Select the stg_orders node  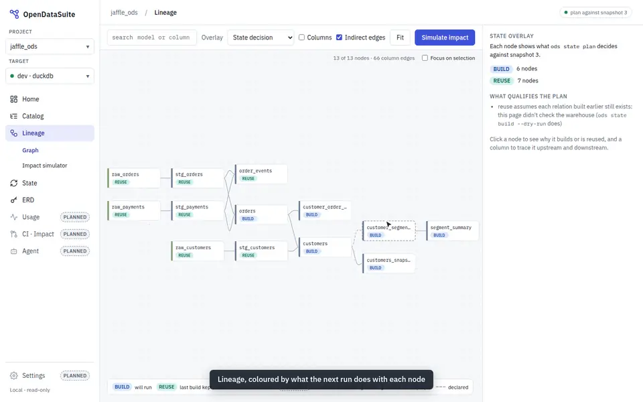coord(197,178)
